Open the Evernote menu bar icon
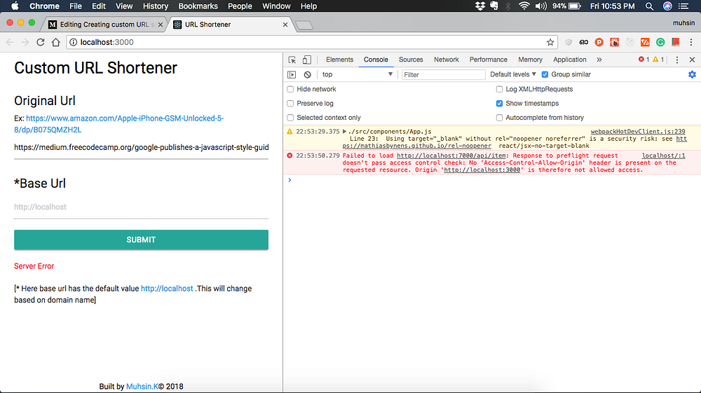The width and height of the screenshot is (701, 393). click(x=494, y=6)
